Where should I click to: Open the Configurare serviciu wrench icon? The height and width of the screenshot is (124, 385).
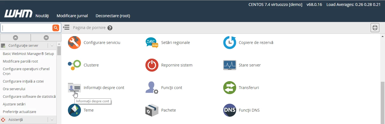click(x=74, y=43)
